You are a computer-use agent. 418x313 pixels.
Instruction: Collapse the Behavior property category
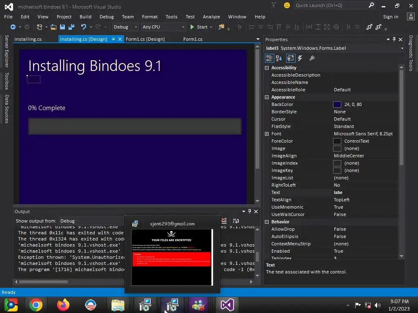pos(267,222)
